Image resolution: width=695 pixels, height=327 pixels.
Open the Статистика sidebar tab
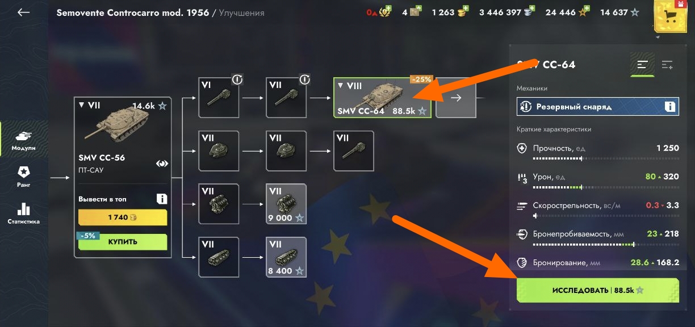pos(24,213)
